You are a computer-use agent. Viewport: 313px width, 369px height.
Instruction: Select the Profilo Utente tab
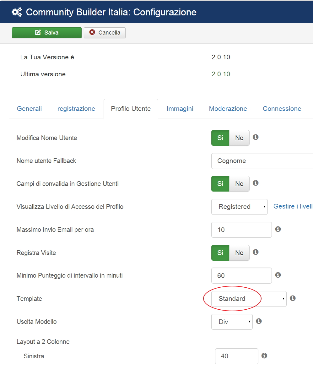[x=131, y=109]
